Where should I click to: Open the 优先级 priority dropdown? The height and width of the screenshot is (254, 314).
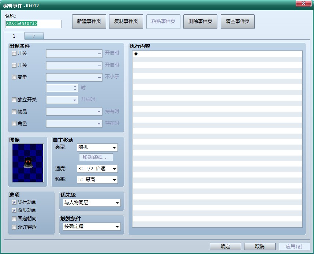(92, 203)
